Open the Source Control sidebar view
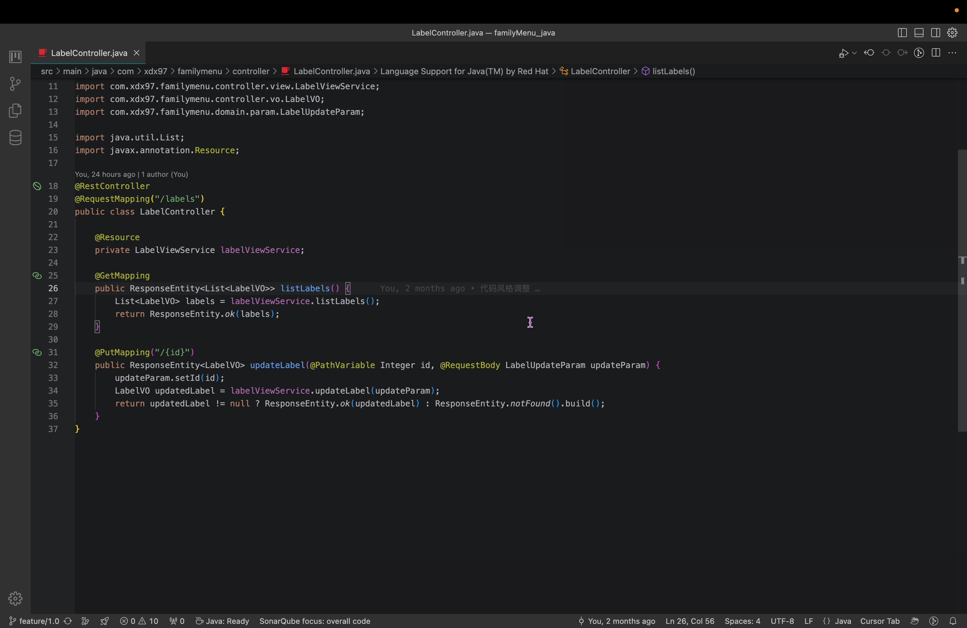The image size is (967, 628). tap(15, 84)
